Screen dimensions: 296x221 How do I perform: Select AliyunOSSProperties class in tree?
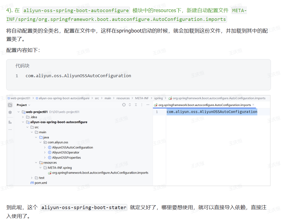tap(66, 157)
